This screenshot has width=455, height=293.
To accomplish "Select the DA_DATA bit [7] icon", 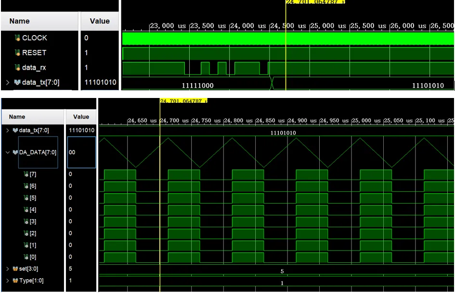I will [x=26, y=174].
